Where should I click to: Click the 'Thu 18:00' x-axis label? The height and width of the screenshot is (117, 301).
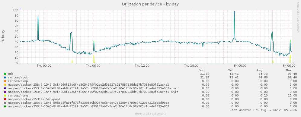click(x=191, y=66)
